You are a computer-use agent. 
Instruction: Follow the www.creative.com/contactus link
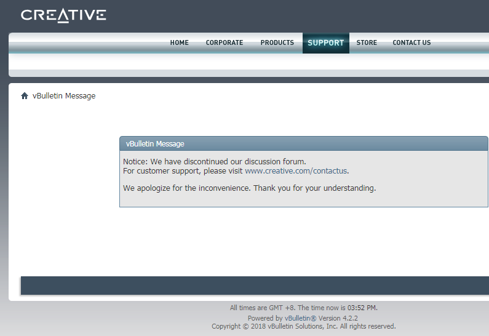(296, 171)
